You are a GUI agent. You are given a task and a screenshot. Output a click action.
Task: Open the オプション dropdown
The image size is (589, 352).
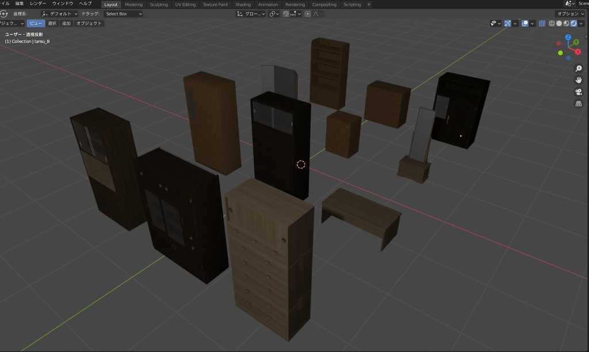coord(571,14)
